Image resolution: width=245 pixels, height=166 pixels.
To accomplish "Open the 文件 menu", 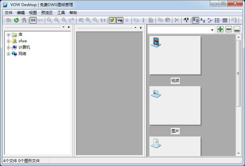I will click(x=9, y=13).
